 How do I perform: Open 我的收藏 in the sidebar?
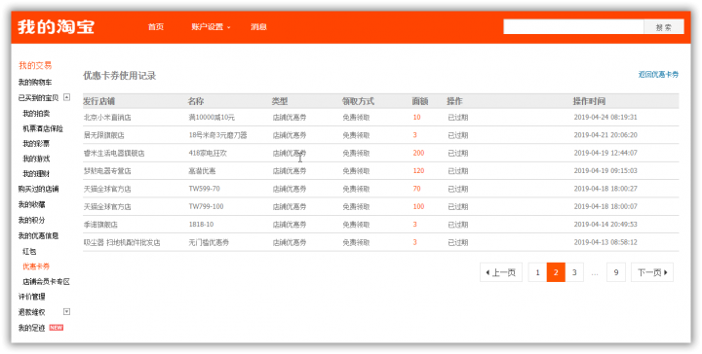click(32, 205)
